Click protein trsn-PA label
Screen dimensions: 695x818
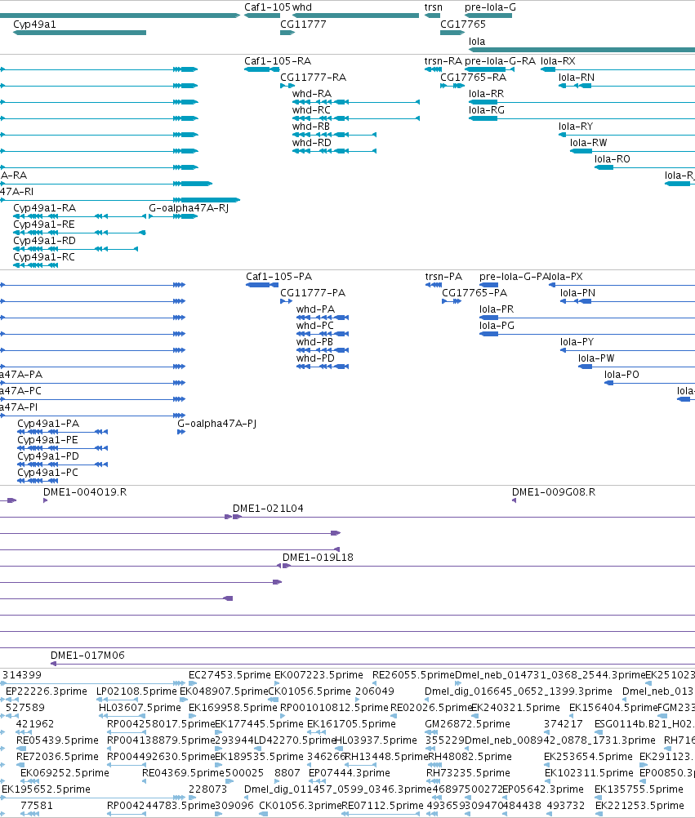point(443,277)
